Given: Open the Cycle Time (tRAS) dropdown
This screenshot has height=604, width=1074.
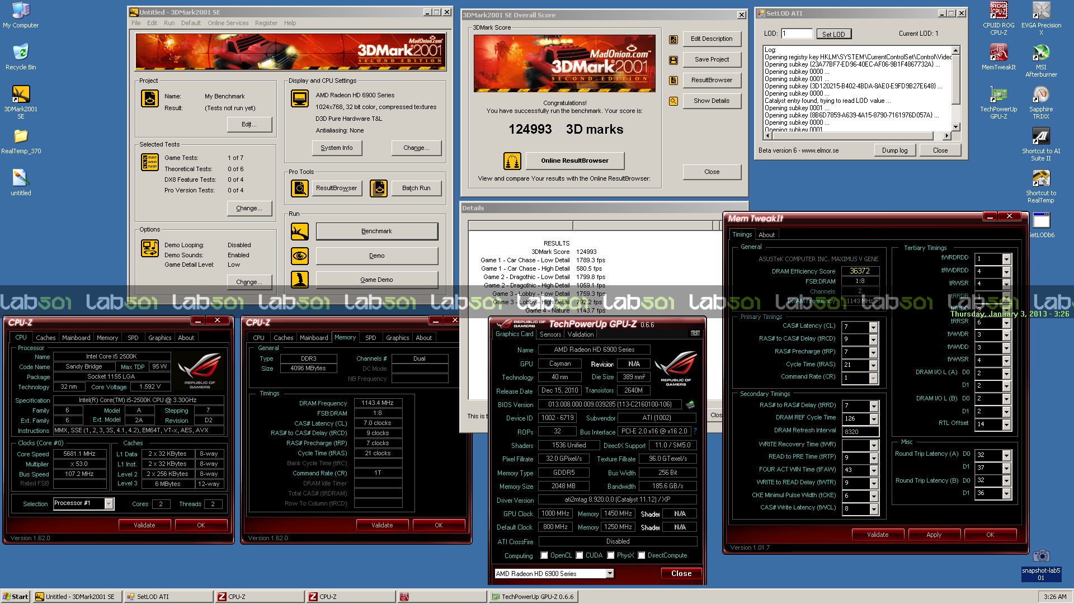Looking at the screenshot, I should tap(873, 365).
